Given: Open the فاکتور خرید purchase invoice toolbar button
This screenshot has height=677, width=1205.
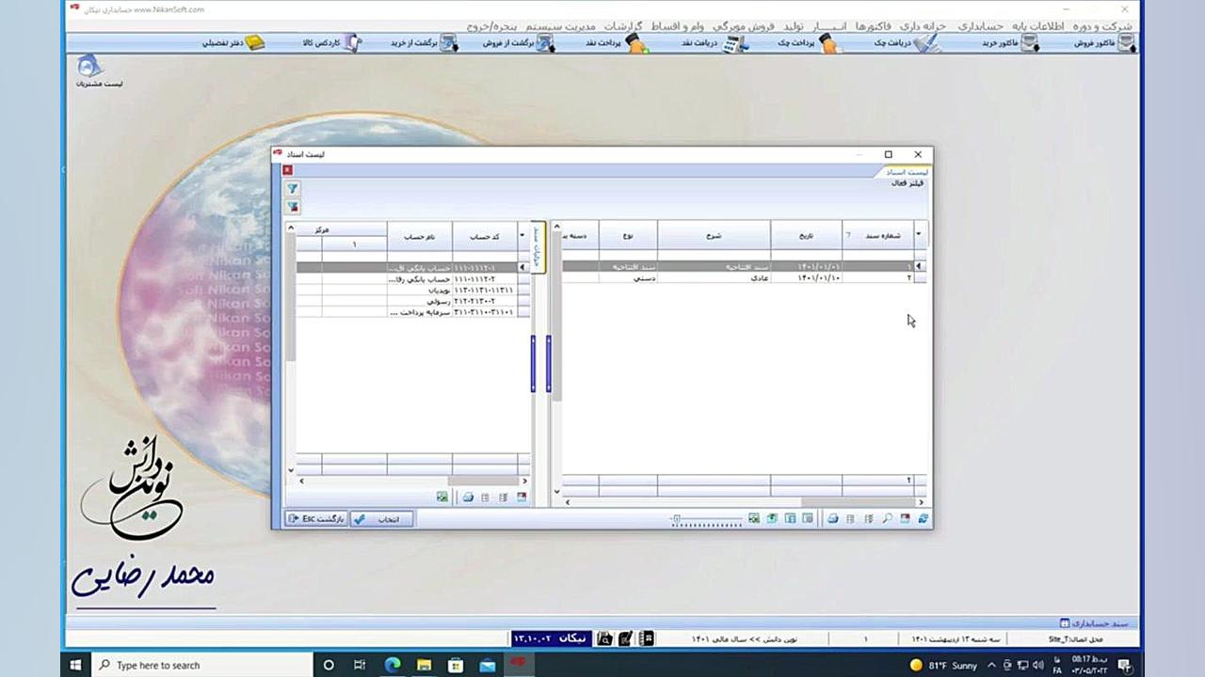Looking at the screenshot, I should [1011, 43].
